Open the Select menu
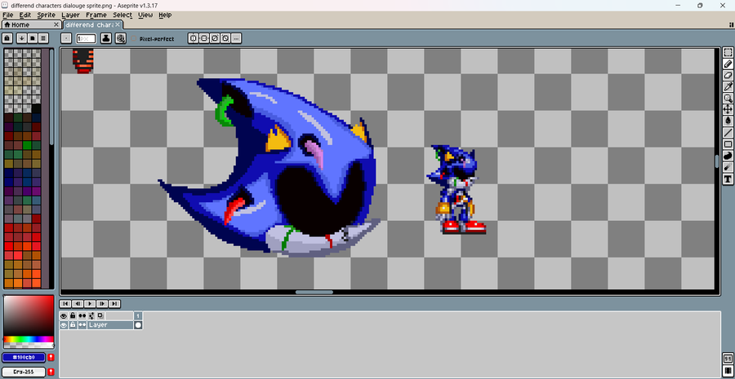The width and height of the screenshot is (735, 379). click(122, 15)
